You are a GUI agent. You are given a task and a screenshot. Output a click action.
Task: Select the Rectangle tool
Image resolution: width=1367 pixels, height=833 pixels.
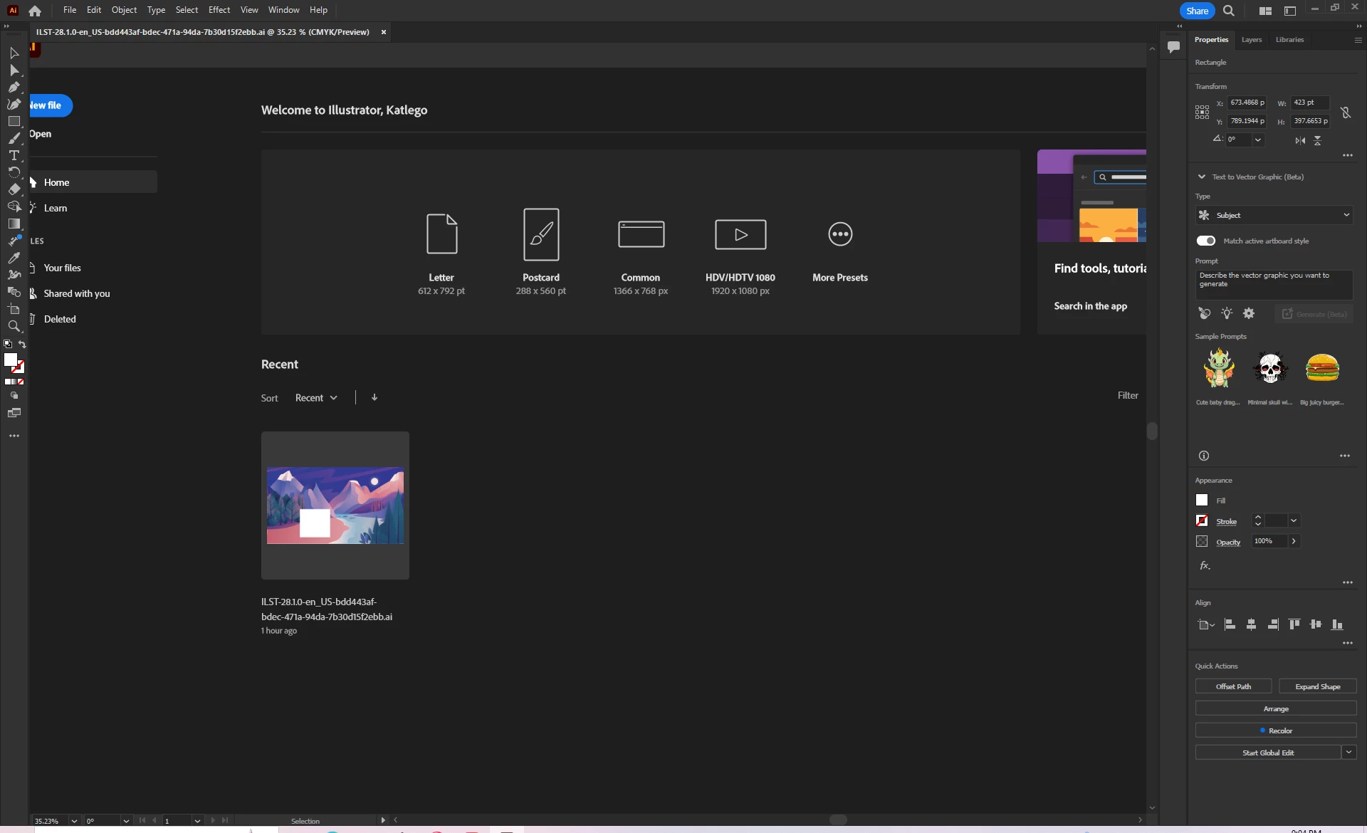[x=14, y=122]
